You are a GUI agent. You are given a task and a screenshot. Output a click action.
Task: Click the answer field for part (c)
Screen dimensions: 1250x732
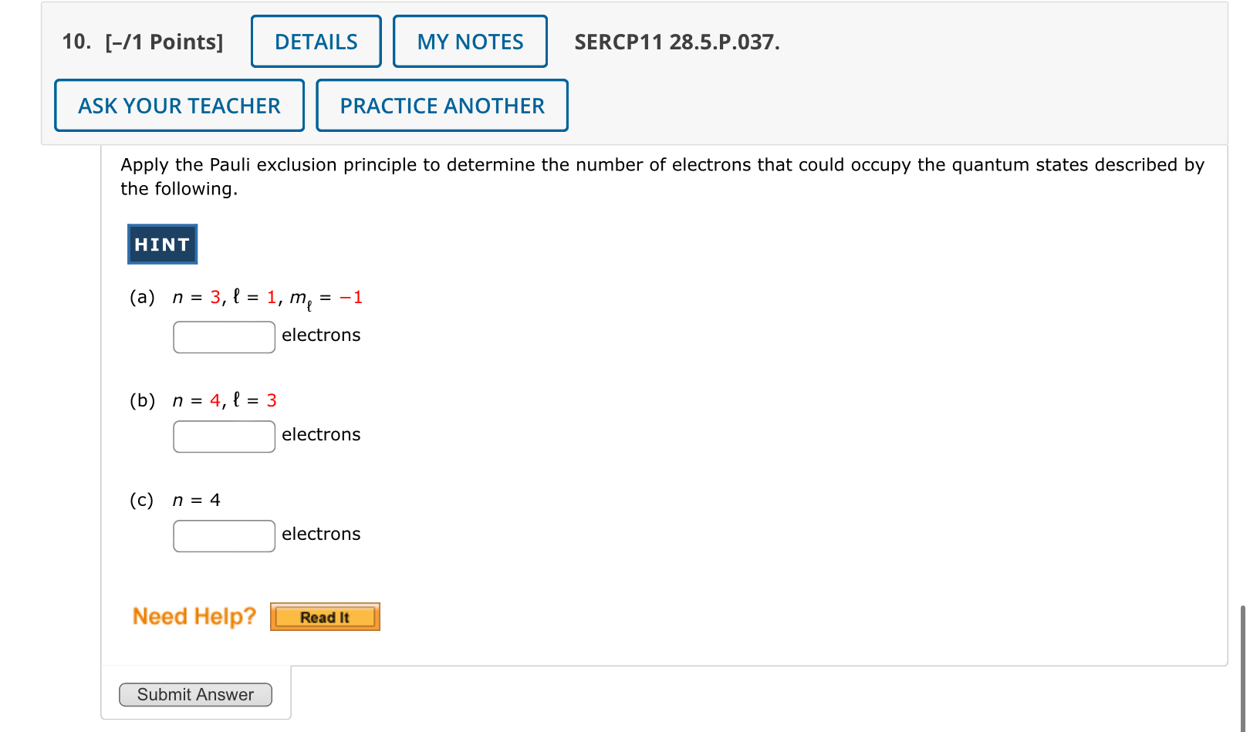pyautogui.click(x=224, y=535)
